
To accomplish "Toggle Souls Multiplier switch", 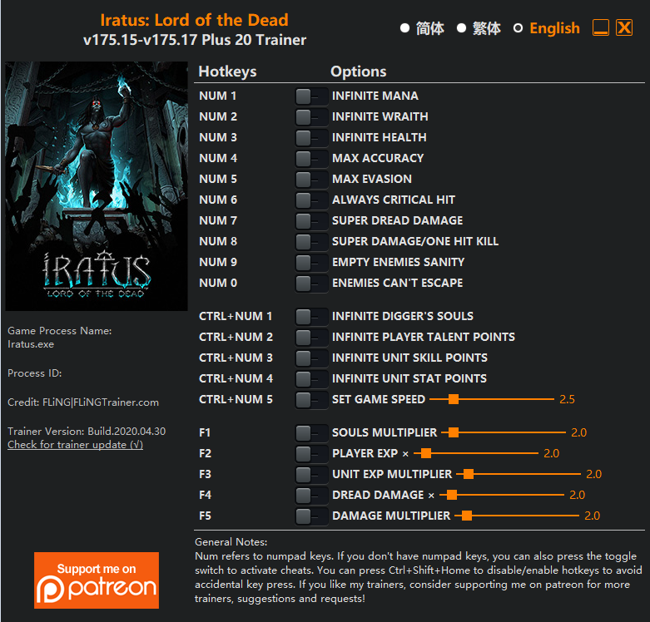I will coord(311,433).
